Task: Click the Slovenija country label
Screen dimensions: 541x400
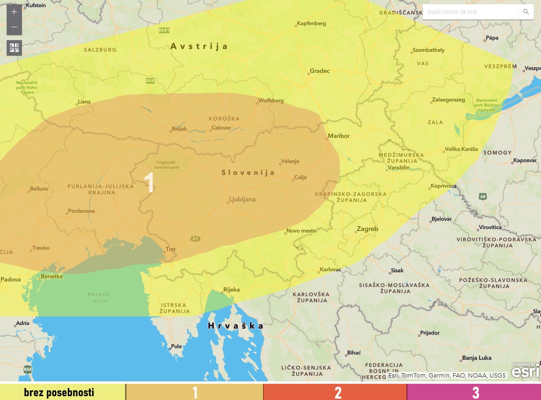Action: pos(248,173)
